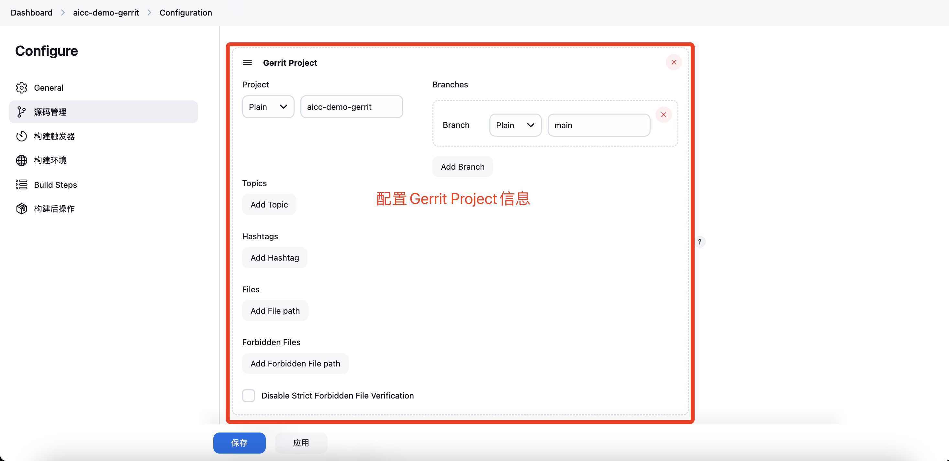949x461 pixels.
Task: Open help question mark for Gerrit Project
Action: pos(699,242)
